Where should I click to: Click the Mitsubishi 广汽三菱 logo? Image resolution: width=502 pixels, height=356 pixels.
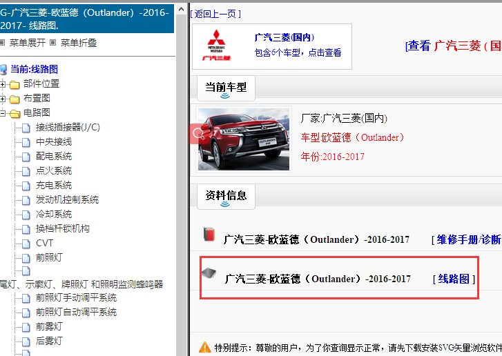coord(216,46)
